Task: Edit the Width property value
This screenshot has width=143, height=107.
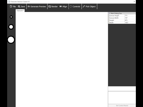Action: tap(130, 23)
